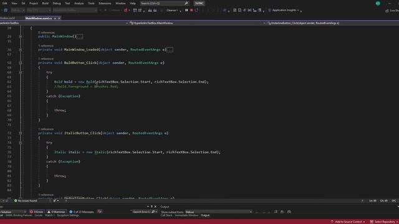This screenshot has height=224, width=399.
Task: Switch to the MainWindow.xaml.cs tab
Action: point(39,18)
